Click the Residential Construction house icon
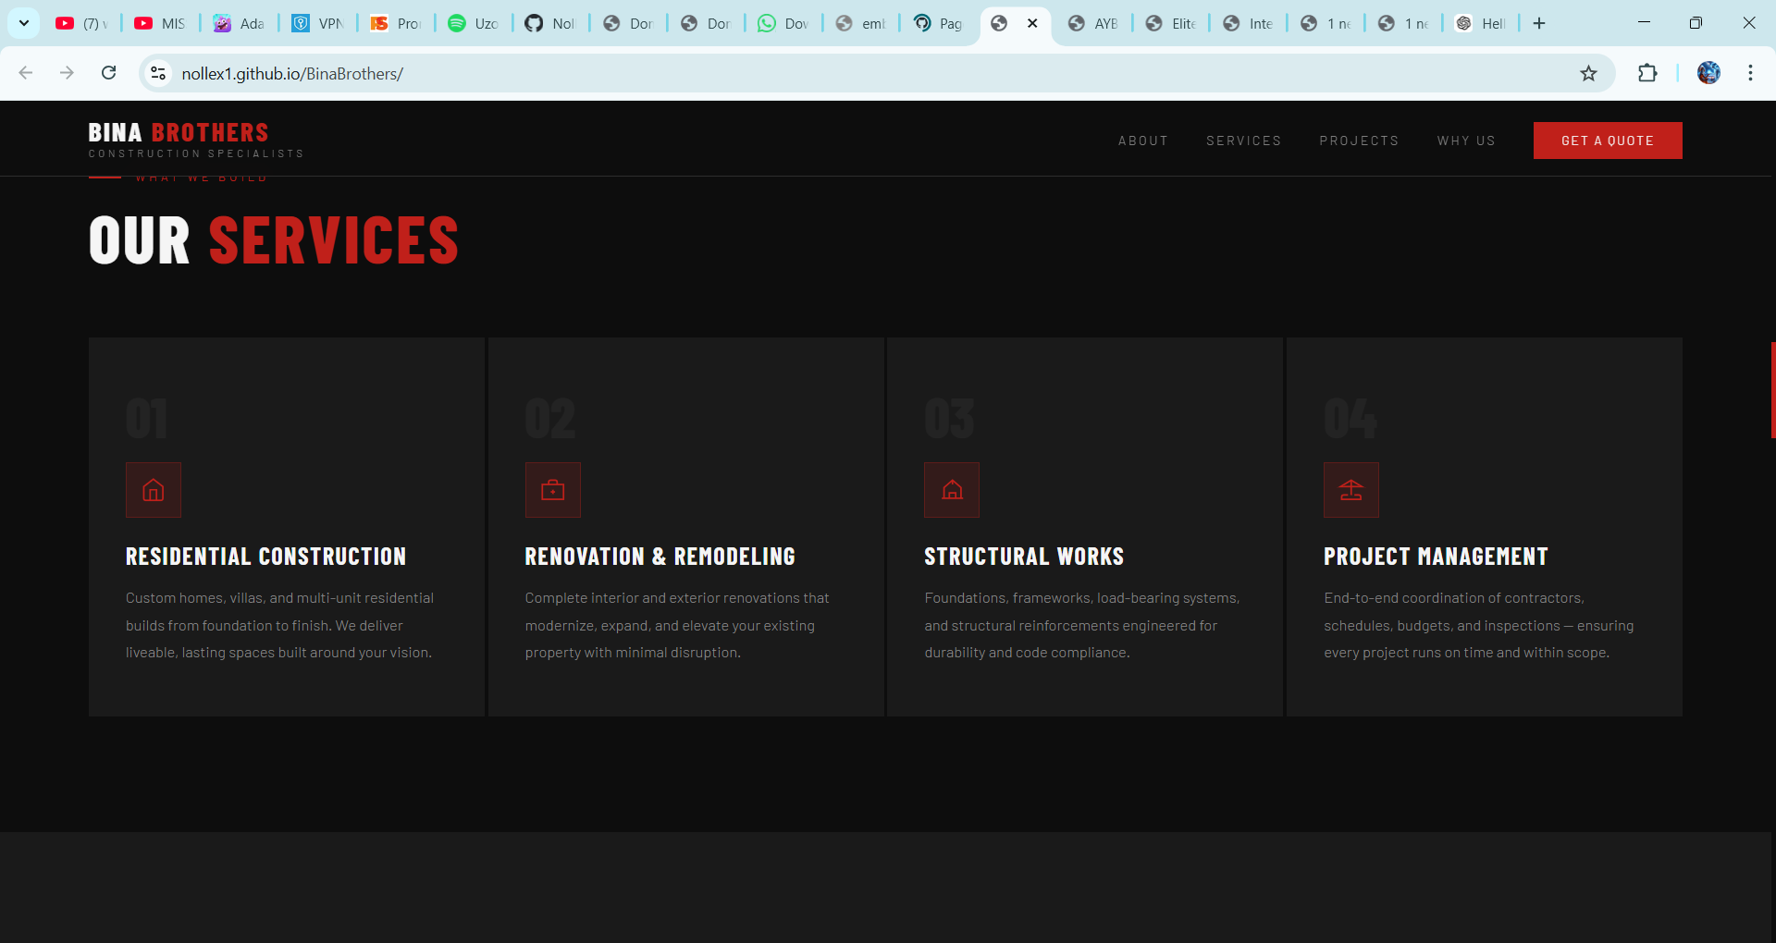Screen dimensions: 1776x943 point(154,490)
